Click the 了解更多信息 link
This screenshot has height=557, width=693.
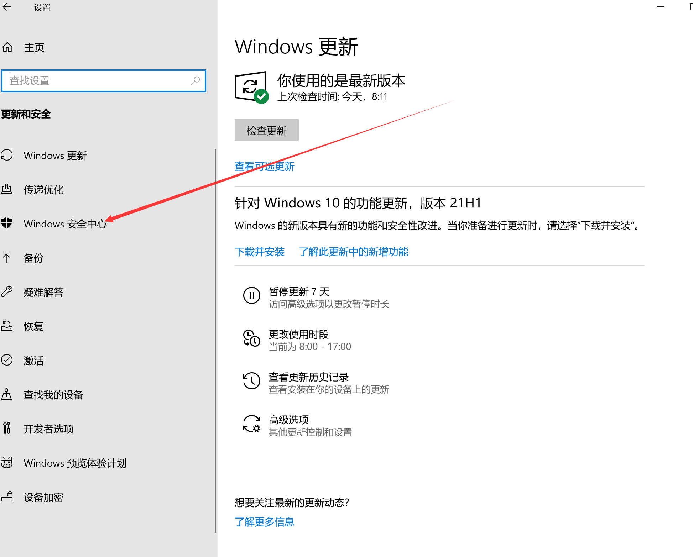(x=264, y=522)
